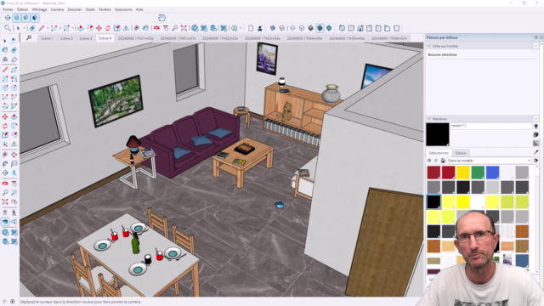Choose the Move tool in top toolbar
This screenshot has height=306, width=544.
pyautogui.click(x=99, y=28)
